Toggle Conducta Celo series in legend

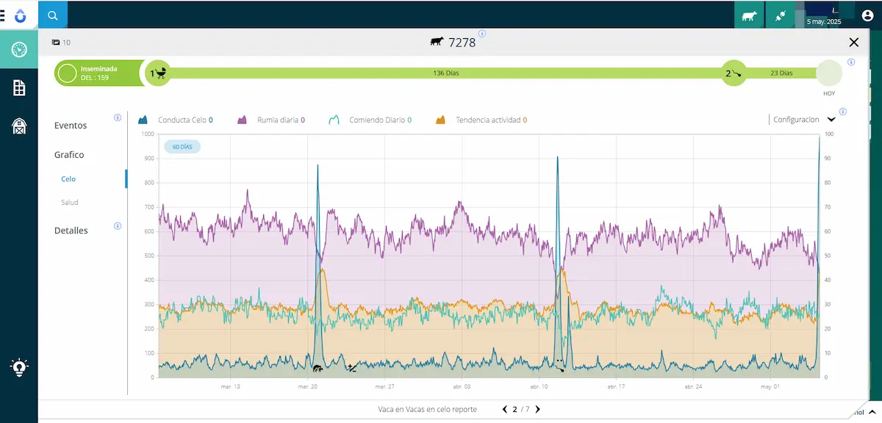pos(176,120)
